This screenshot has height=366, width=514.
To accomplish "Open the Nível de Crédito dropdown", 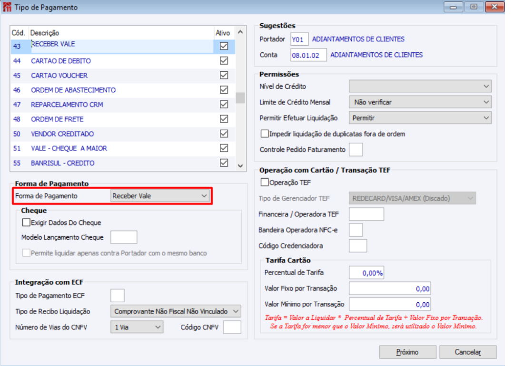I will pyautogui.click(x=420, y=87).
